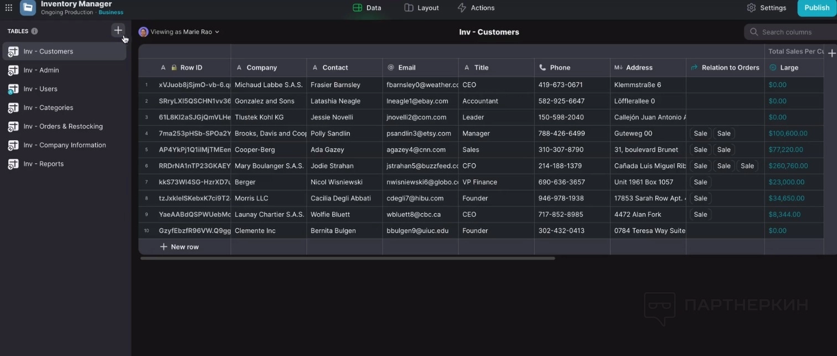Open the Address column header menu
This screenshot has width=837, height=356.
(x=639, y=68)
